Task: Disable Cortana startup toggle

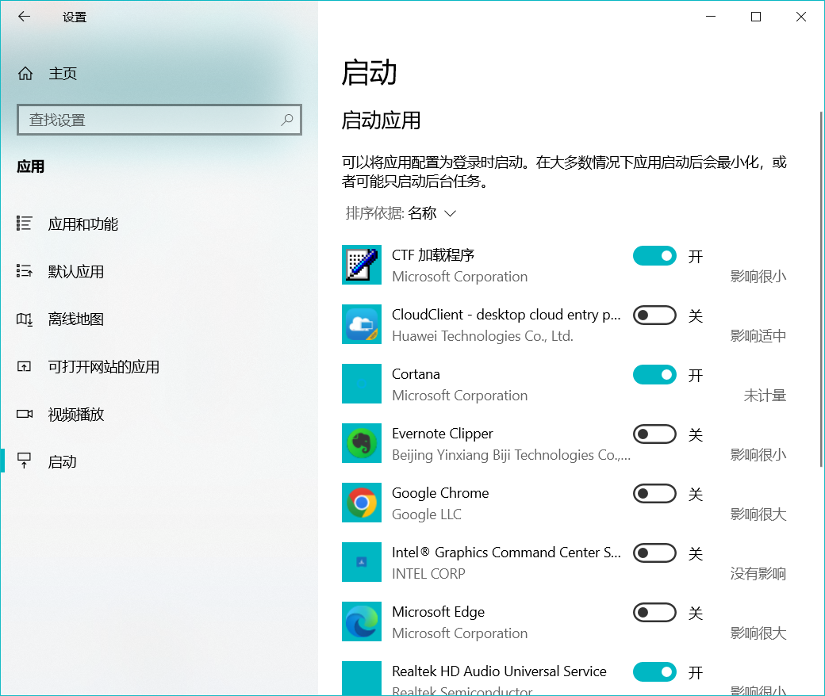Action: (654, 375)
